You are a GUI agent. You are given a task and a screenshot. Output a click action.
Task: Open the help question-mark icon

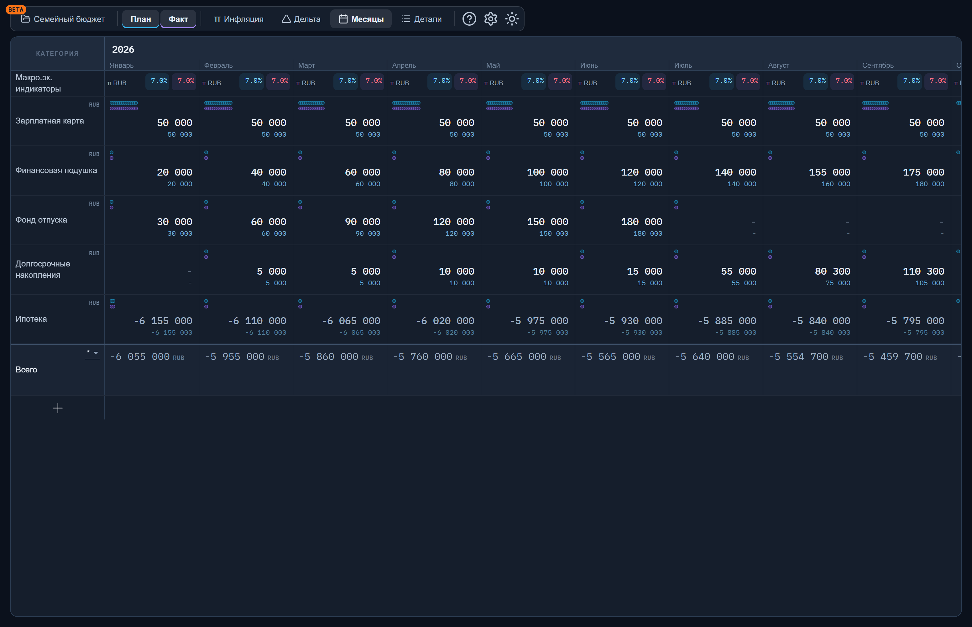[x=469, y=19]
